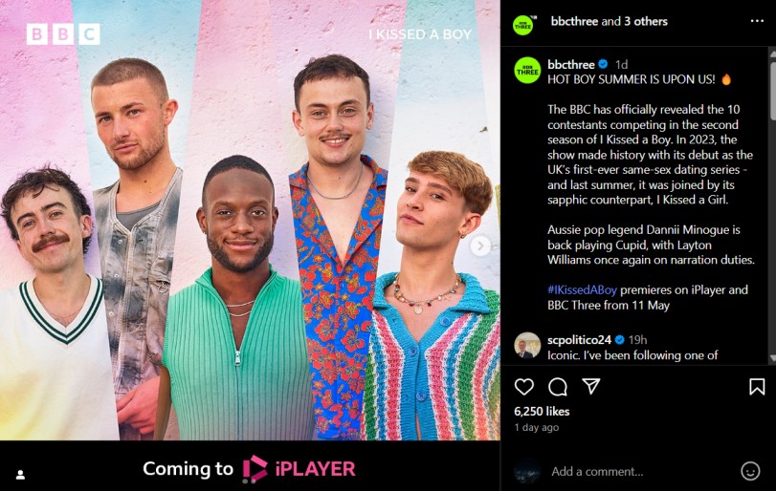Open scpolitico24 profile picture
The height and width of the screenshot is (491, 776).
(x=527, y=345)
